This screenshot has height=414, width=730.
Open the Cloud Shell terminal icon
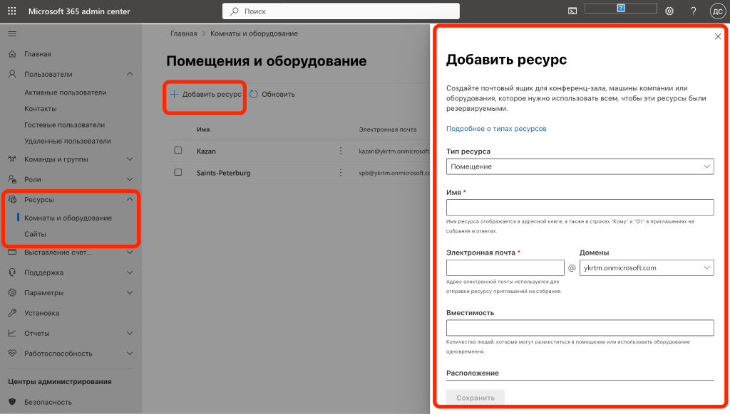point(572,11)
